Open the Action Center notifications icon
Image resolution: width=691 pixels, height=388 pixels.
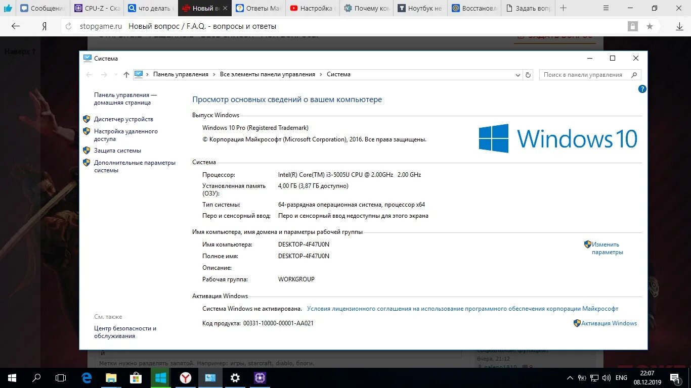tap(674, 378)
